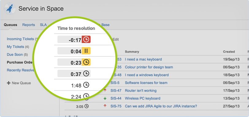Open the Reports tab
Screen dimensions: 249x117
pos(29,25)
